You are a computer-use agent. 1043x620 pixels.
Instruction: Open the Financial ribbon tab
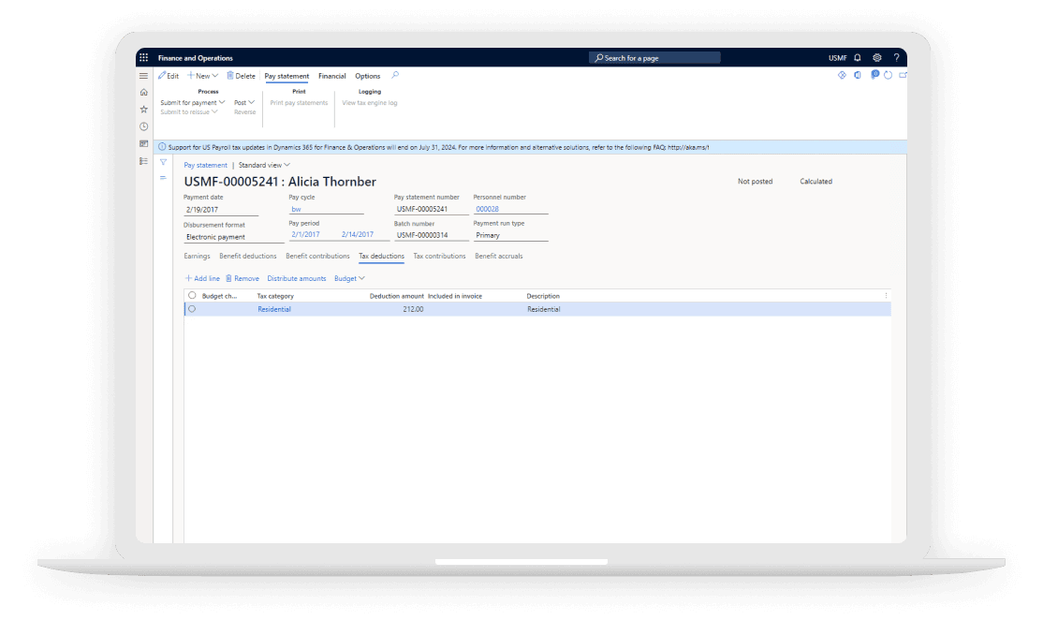point(332,77)
